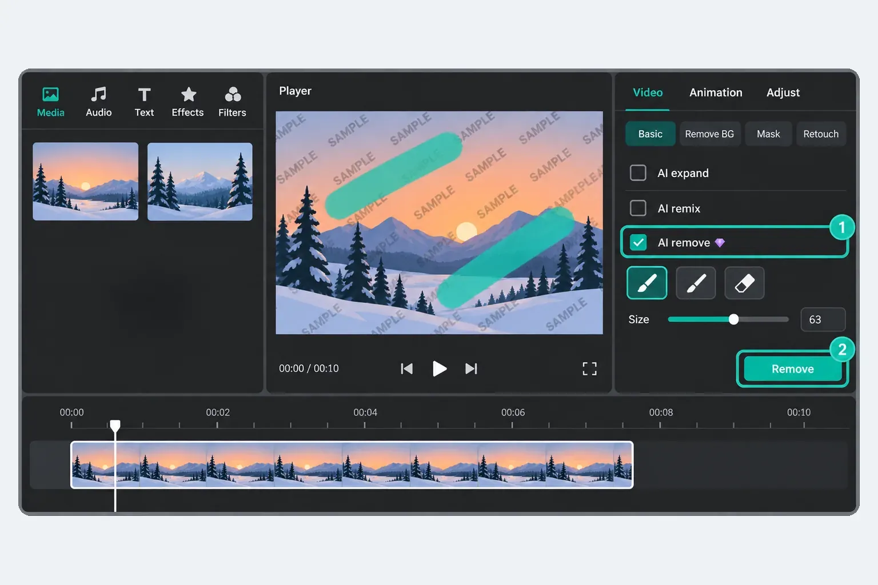Click the brush Size slider handle
Screen dimensions: 878x585
point(733,319)
